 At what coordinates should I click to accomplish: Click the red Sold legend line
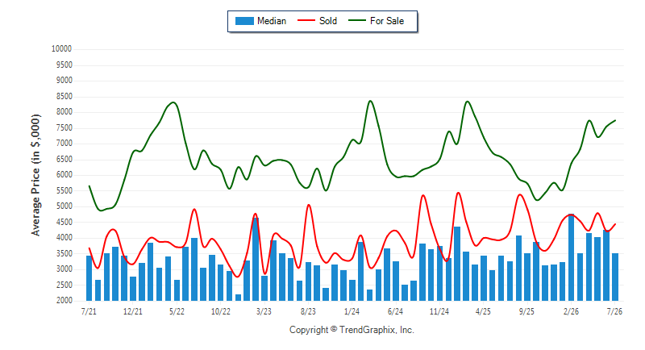(306, 20)
